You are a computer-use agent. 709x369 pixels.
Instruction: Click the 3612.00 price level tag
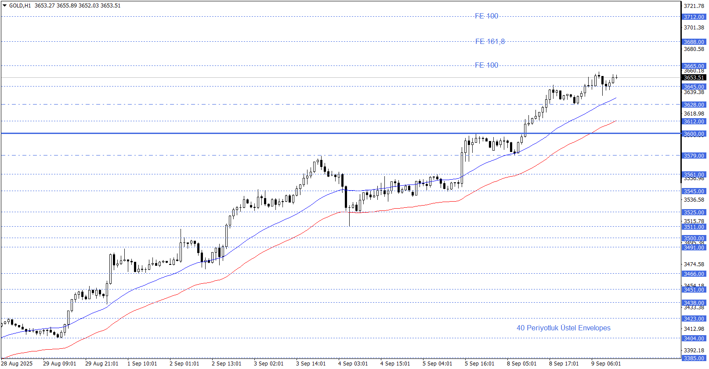click(x=694, y=121)
